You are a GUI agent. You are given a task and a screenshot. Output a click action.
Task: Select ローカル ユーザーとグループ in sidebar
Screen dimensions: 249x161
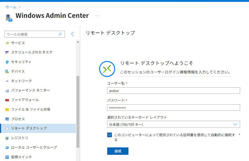click(x=34, y=147)
